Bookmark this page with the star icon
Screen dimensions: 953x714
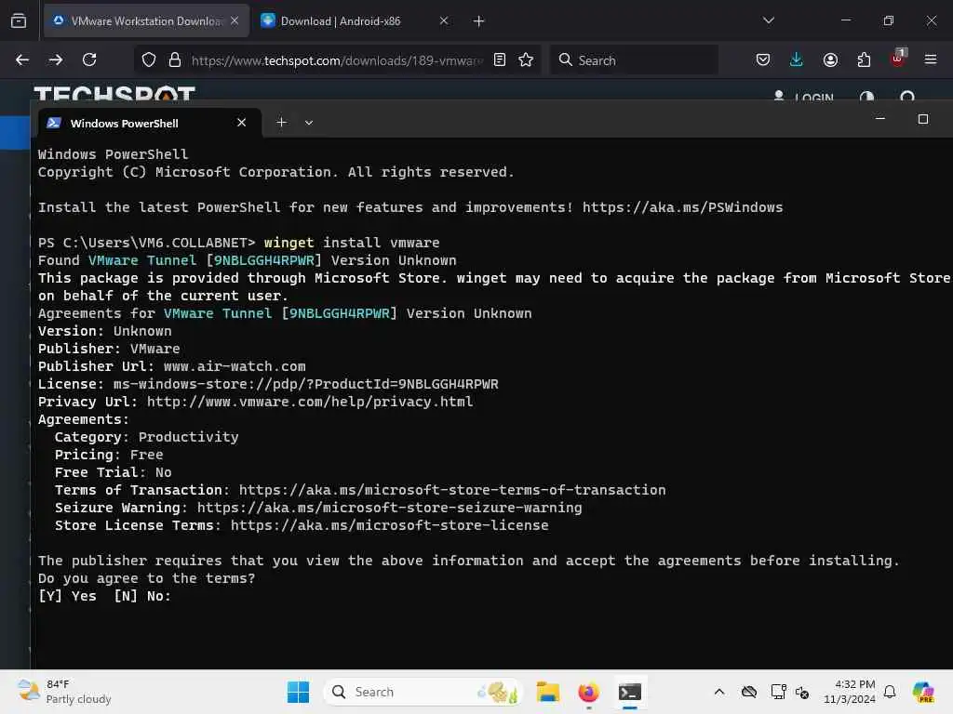[526, 59]
